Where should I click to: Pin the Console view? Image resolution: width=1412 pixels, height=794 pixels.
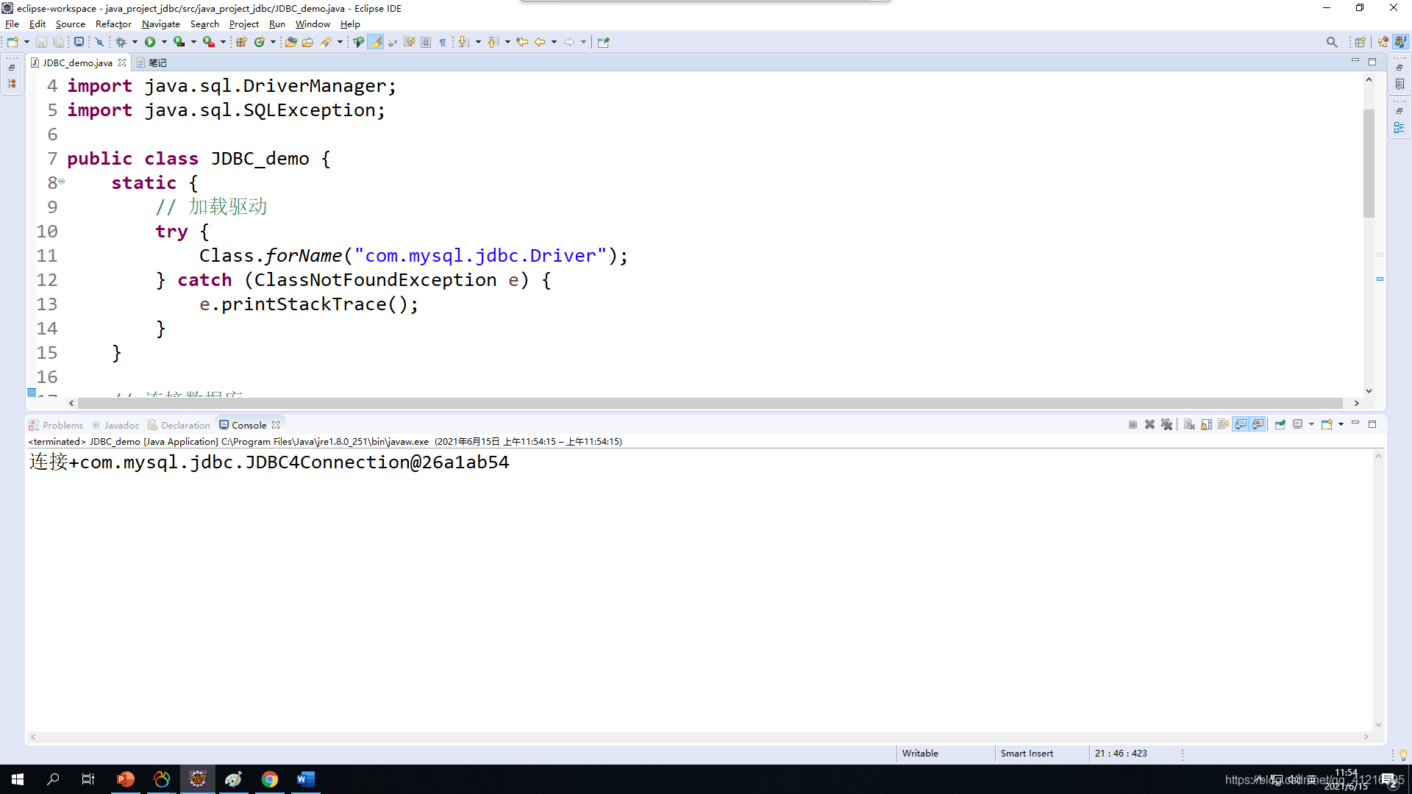click(x=1280, y=424)
